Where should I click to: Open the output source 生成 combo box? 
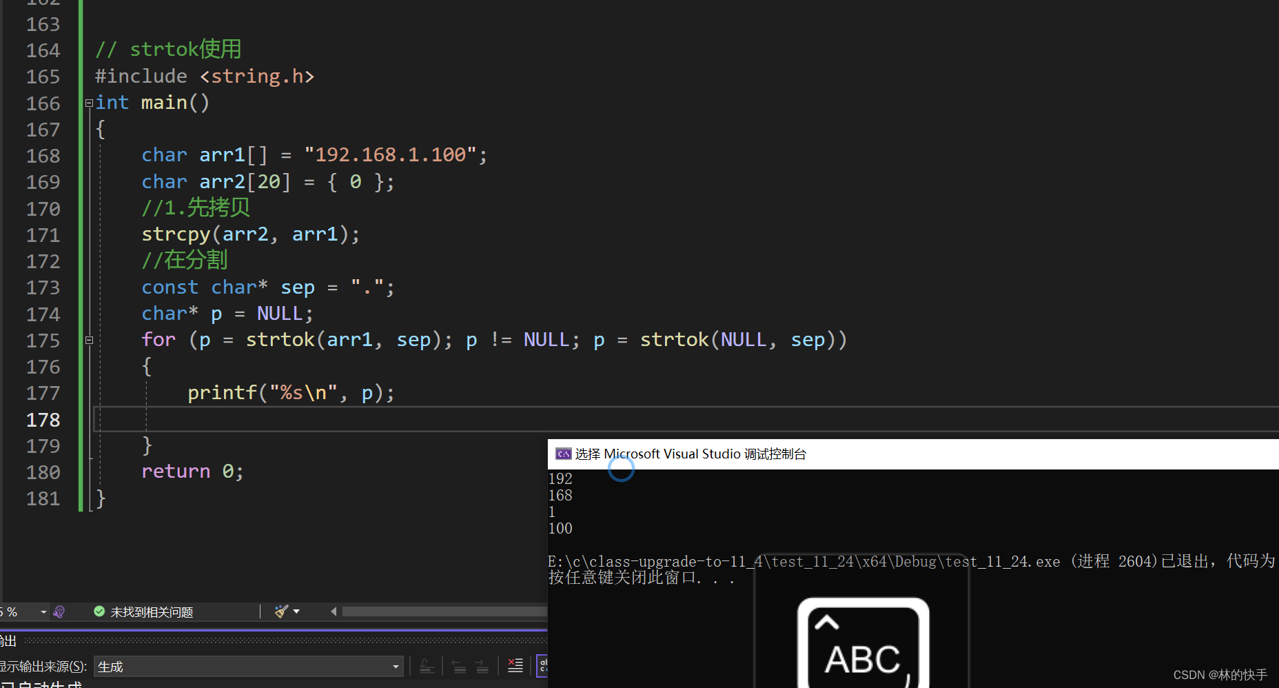(248, 667)
